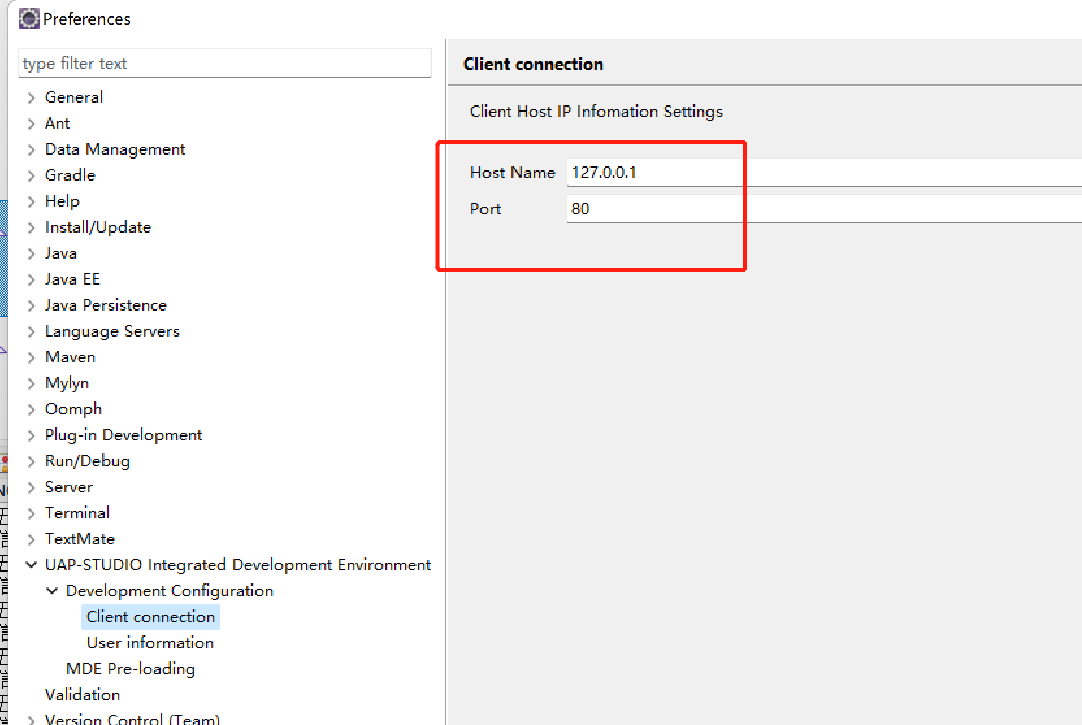
Task: Expand the Run/Debug category
Action: pyautogui.click(x=32, y=461)
